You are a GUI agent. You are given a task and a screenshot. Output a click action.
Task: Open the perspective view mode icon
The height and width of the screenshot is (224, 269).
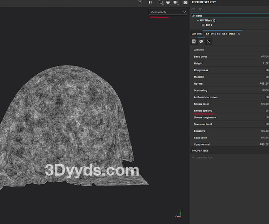pos(160,2)
